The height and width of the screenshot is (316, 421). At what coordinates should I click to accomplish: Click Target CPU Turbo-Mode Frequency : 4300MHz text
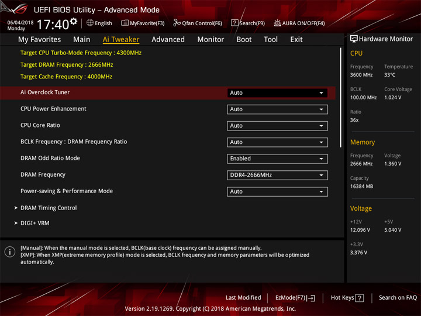(81, 53)
